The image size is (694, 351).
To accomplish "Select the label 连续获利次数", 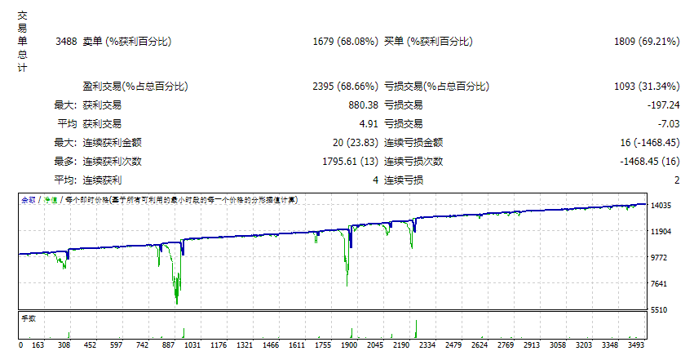I will point(112,162).
